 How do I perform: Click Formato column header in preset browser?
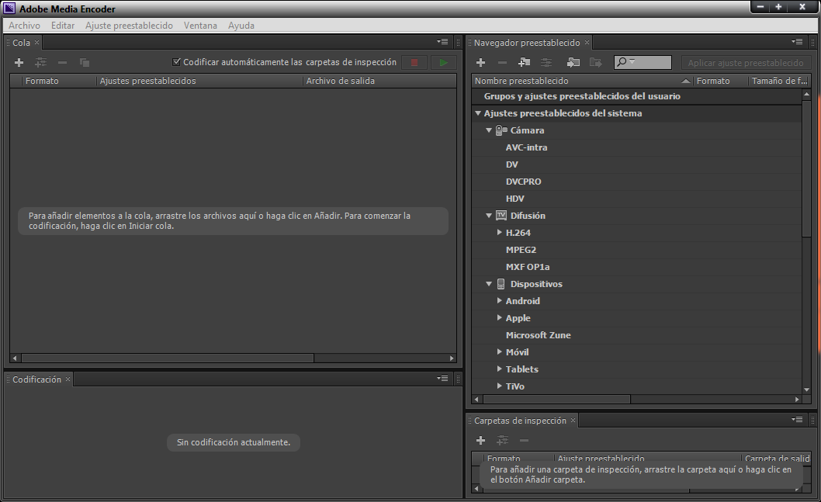point(720,81)
